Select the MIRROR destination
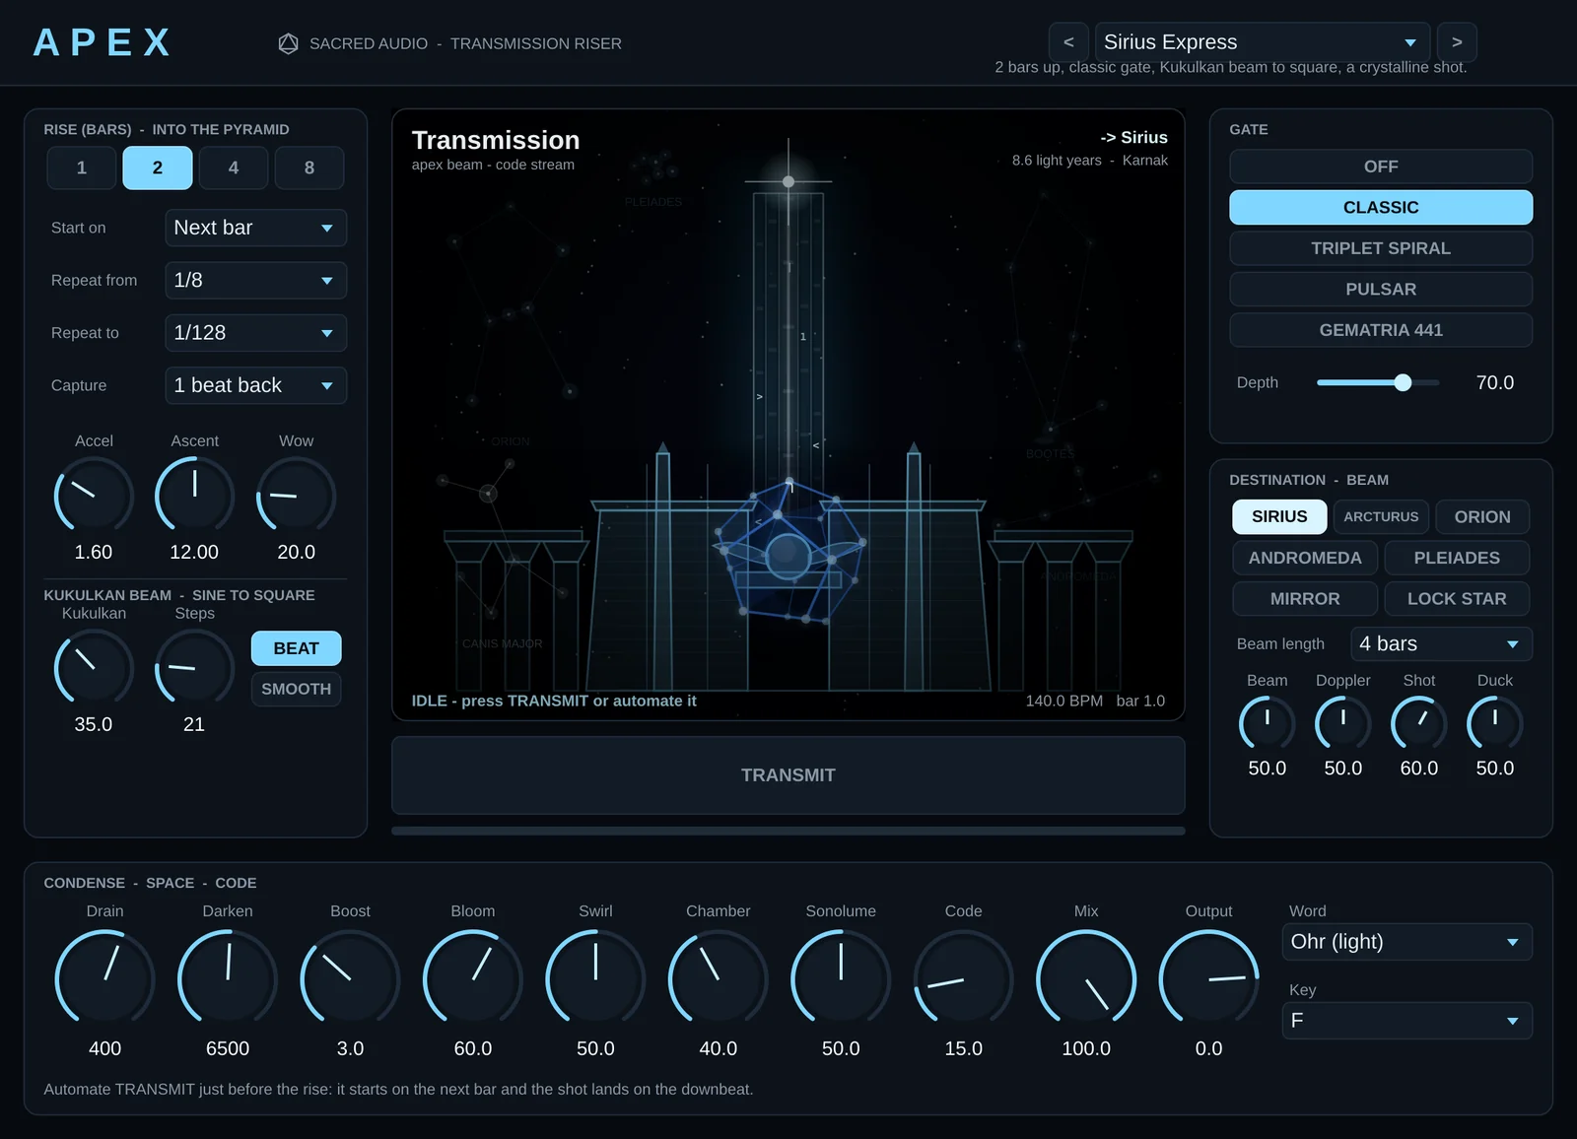Viewport: 1577px width, 1139px height. [1305, 598]
